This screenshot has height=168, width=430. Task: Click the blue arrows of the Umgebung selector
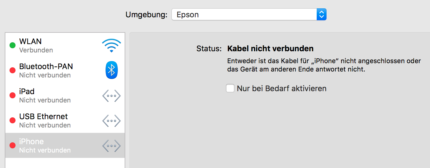point(321,15)
